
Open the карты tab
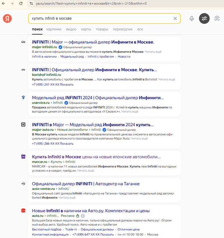coord(86,29)
